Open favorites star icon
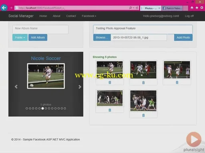 (x=197, y=8)
